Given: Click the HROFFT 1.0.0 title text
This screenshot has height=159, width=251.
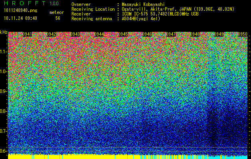Looking at the screenshot, I should [31, 3].
